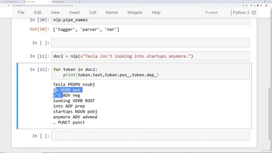
Task: Click the for token in doc2 code cell
Action: pos(150,72)
